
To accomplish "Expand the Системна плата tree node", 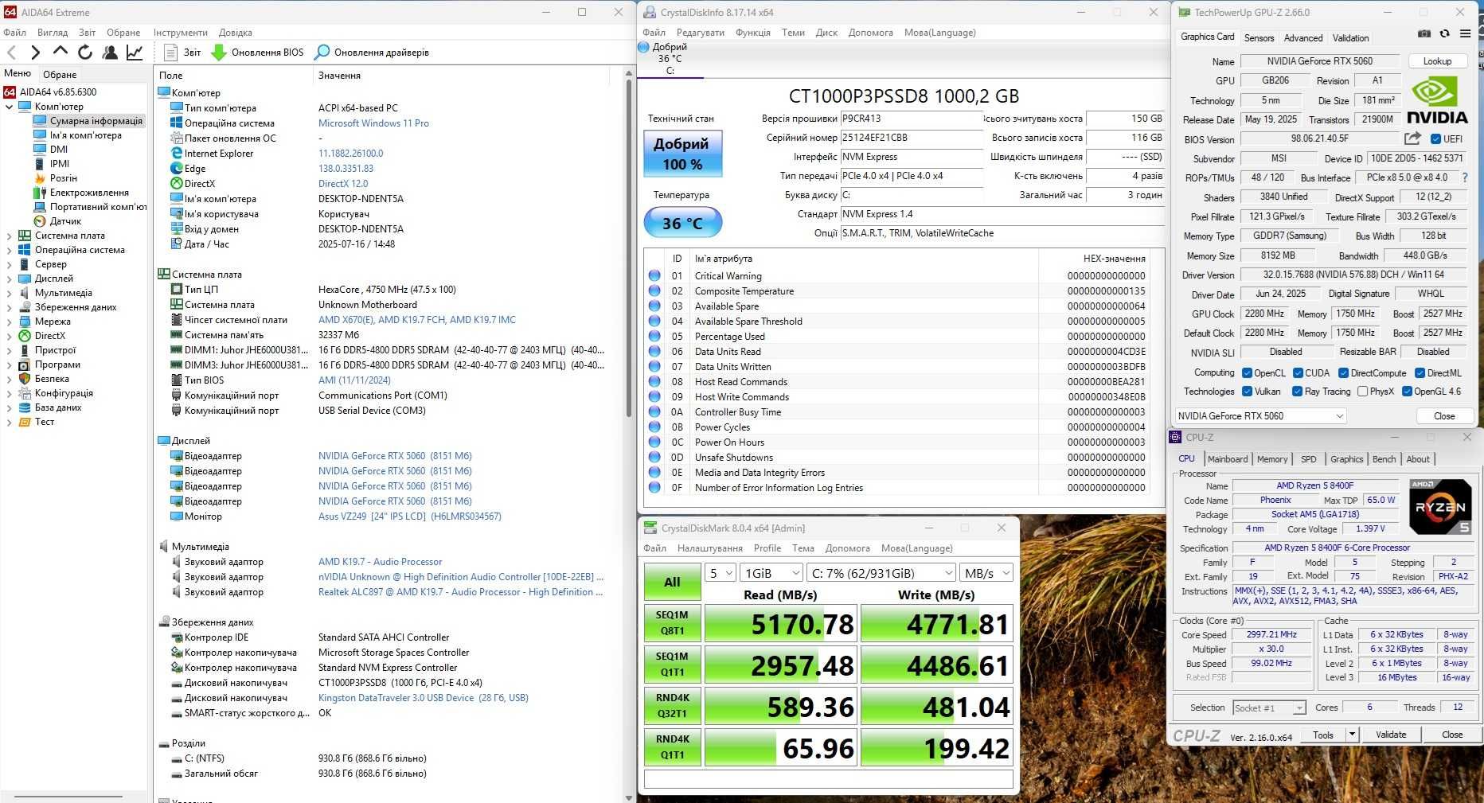I will coord(9,236).
